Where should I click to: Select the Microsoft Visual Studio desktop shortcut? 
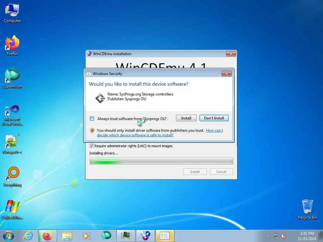(x=12, y=115)
